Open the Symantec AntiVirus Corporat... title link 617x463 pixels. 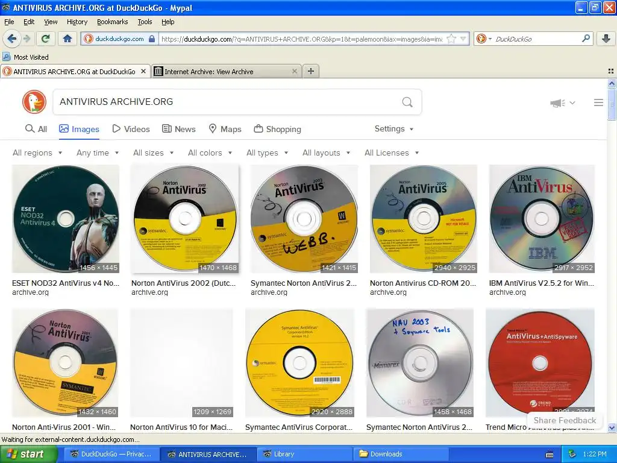[299, 427]
